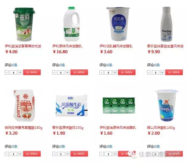Decrease quantity for 君乐宝纯享益生菌 product

click(149, 72)
